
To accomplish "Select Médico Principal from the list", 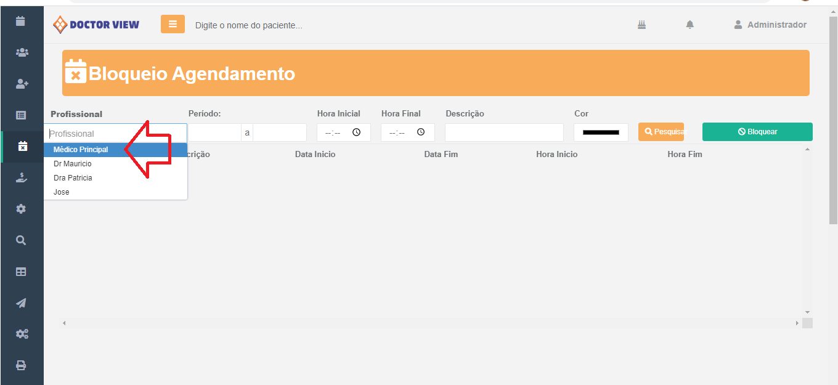I will (81, 150).
